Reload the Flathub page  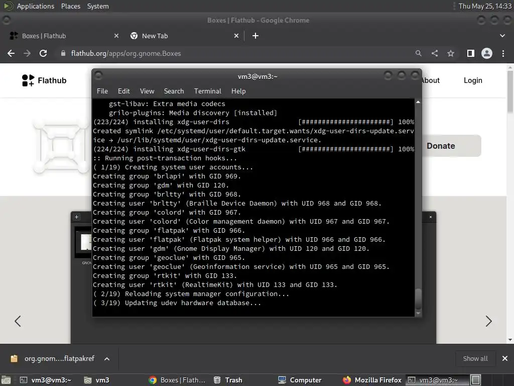click(x=43, y=53)
